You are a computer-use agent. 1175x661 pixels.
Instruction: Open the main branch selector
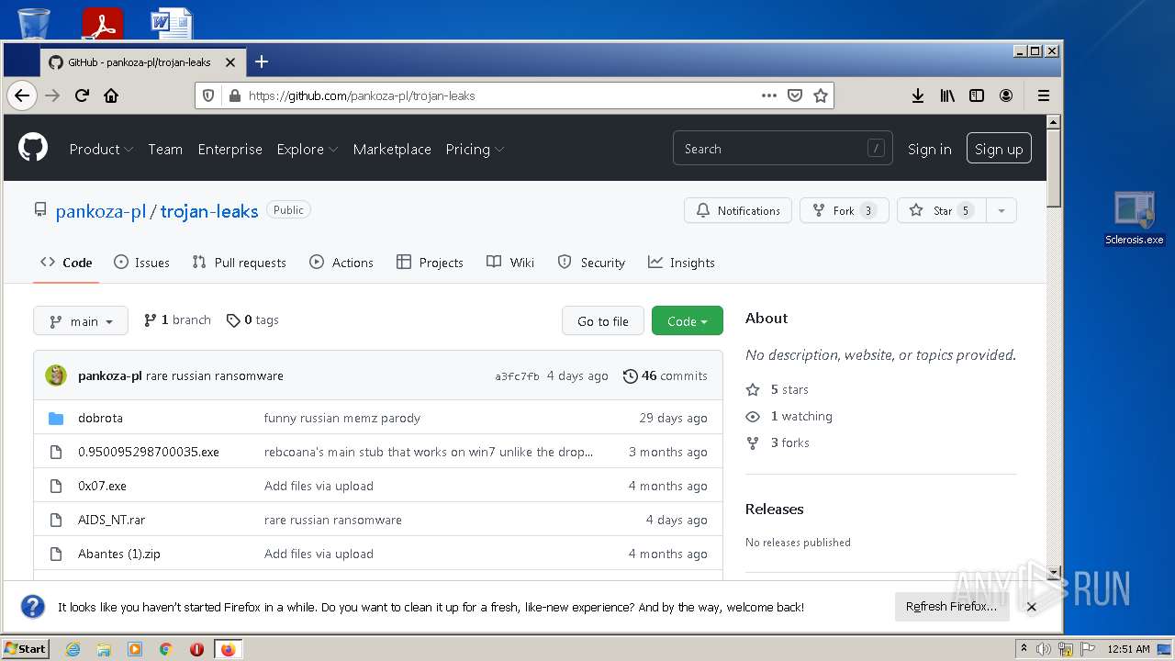click(x=81, y=320)
